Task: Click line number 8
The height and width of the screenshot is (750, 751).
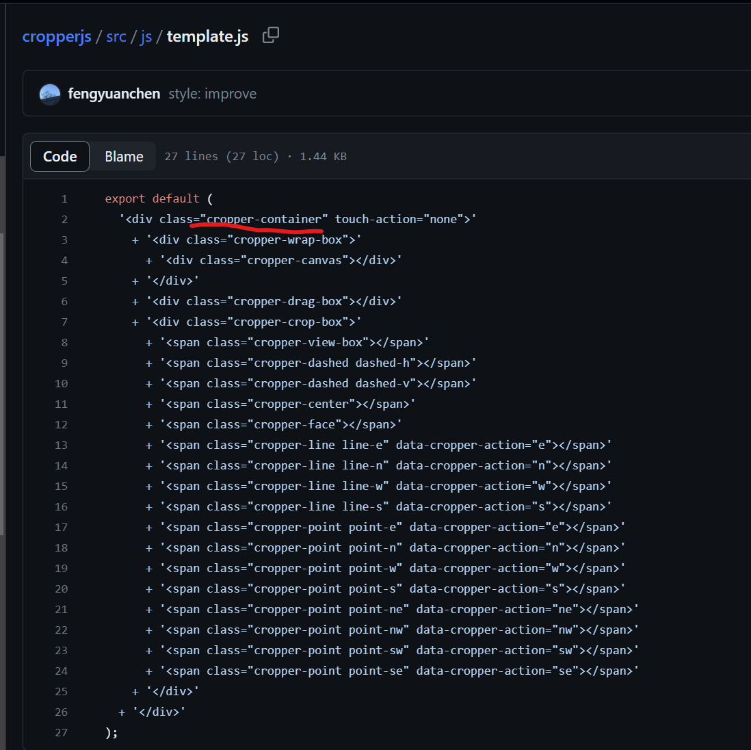Action: (x=64, y=342)
